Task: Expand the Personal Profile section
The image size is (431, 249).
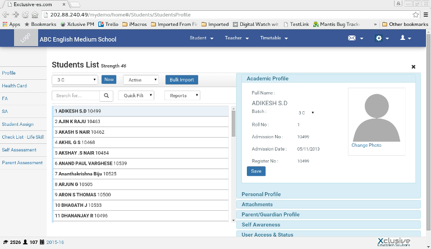Action: pyautogui.click(x=261, y=194)
